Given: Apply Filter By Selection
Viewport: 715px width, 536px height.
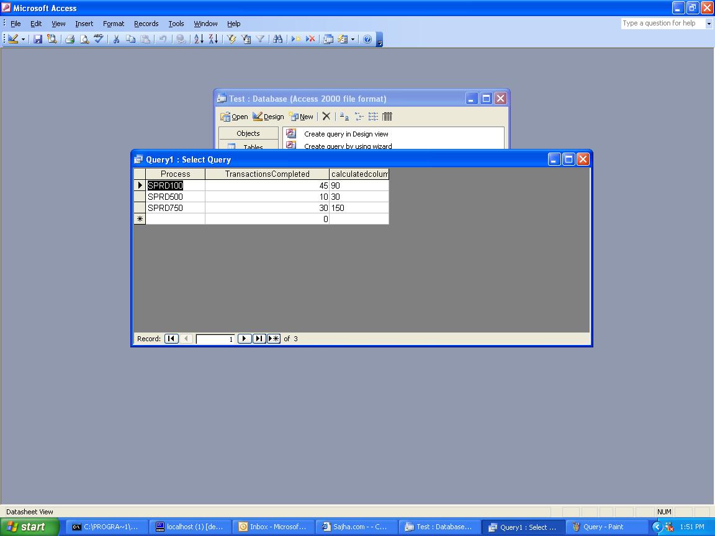Looking at the screenshot, I should click(x=232, y=39).
